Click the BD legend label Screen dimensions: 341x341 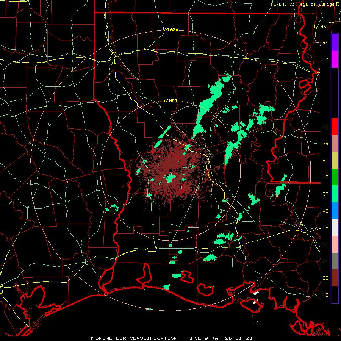(325, 161)
